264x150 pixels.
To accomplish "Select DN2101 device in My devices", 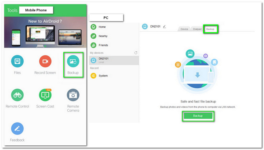I will coord(114,60).
